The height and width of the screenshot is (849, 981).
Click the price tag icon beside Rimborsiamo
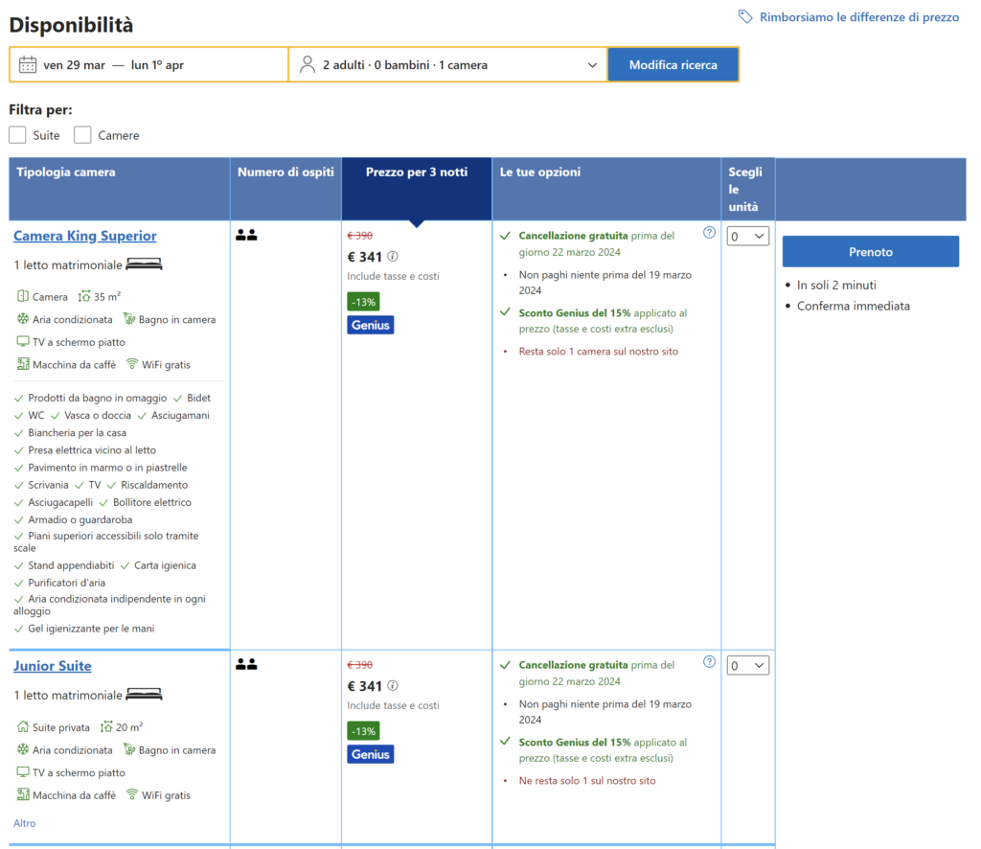(x=745, y=17)
